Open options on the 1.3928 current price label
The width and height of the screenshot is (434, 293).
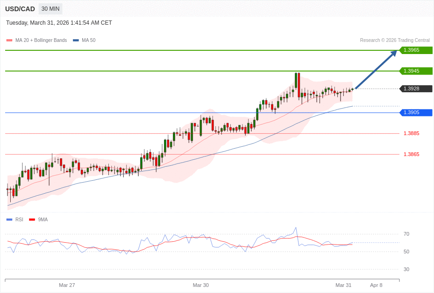click(415, 89)
